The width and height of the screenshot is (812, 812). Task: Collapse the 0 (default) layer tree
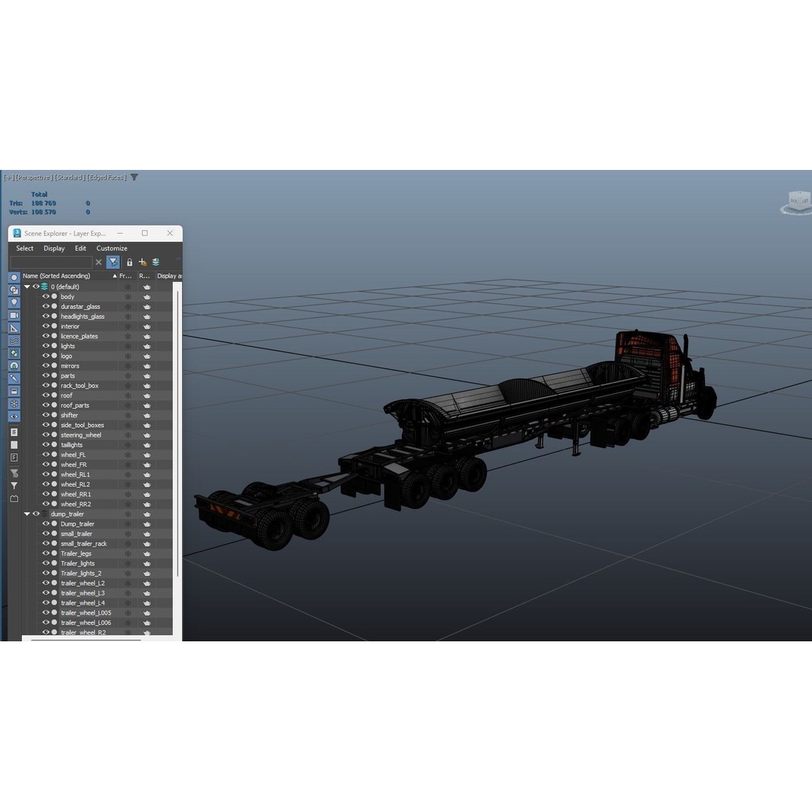click(26, 286)
